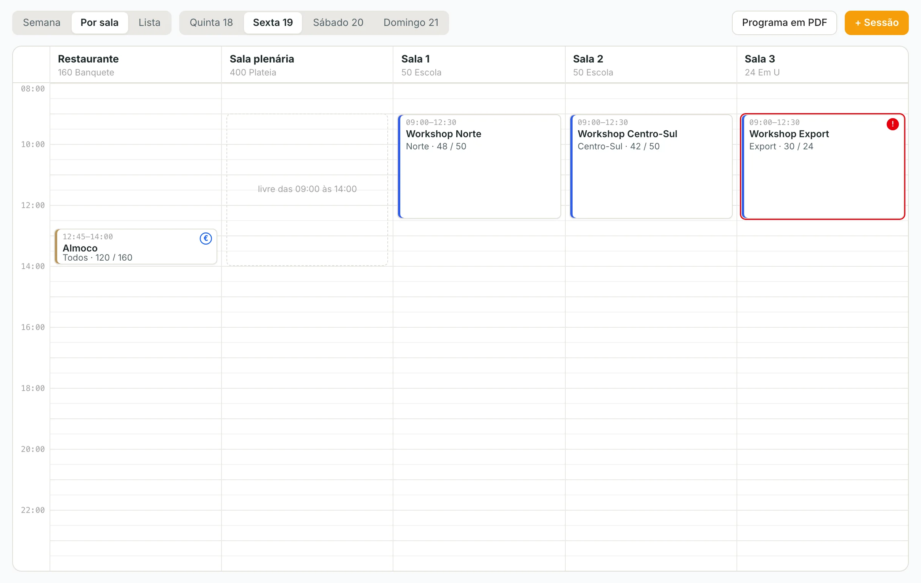Open the Workshop Export session card

click(x=822, y=167)
